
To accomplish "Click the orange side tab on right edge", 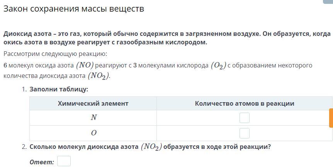I will (x=331, y=118).
